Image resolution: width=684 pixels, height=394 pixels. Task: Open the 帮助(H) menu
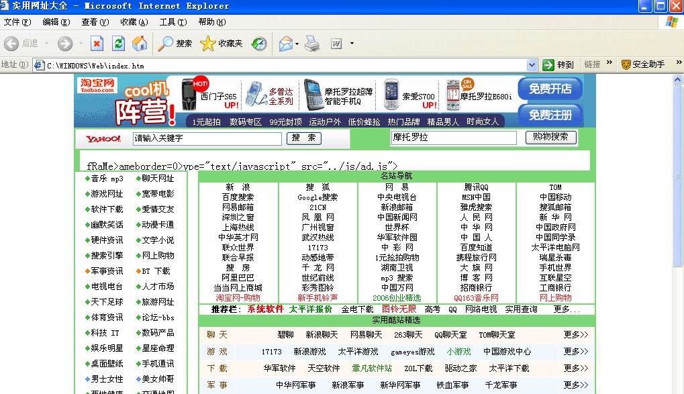tap(212, 22)
